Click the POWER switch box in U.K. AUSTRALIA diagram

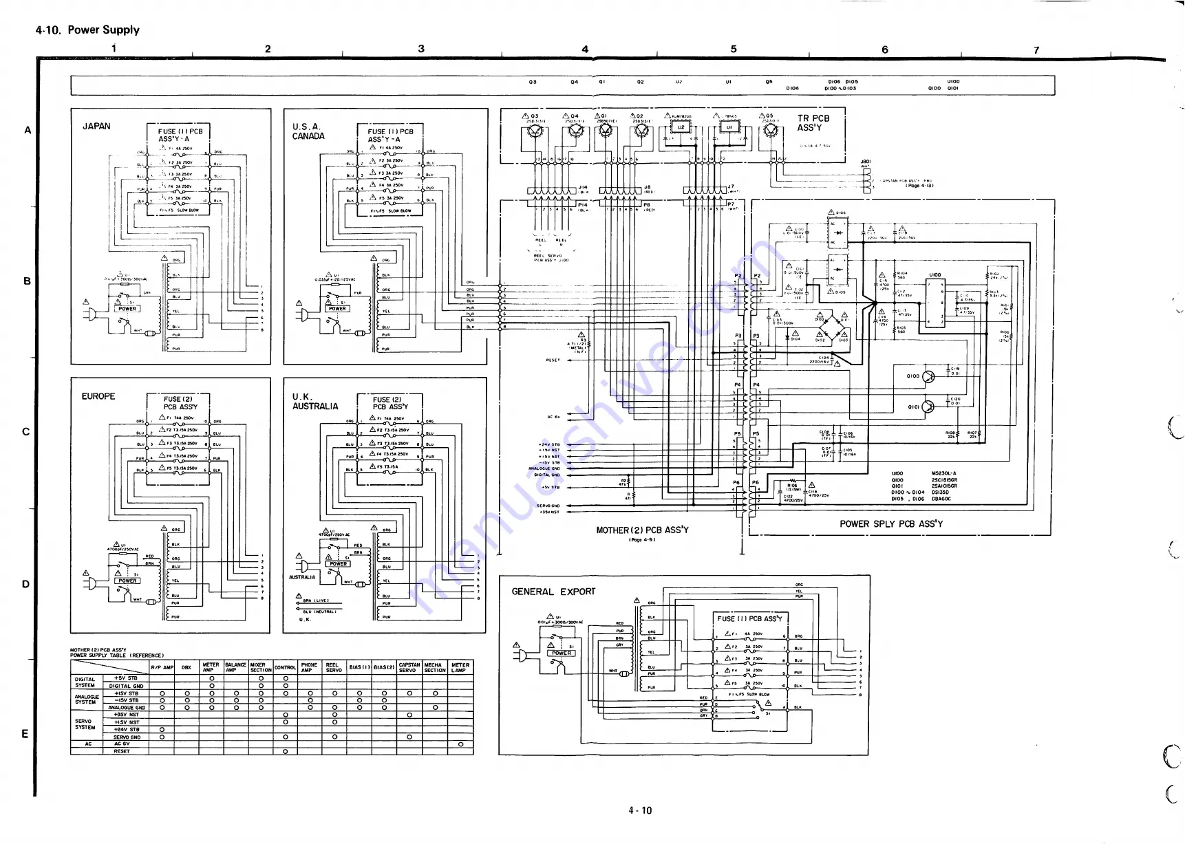pyautogui.click(x=338, y=564)
